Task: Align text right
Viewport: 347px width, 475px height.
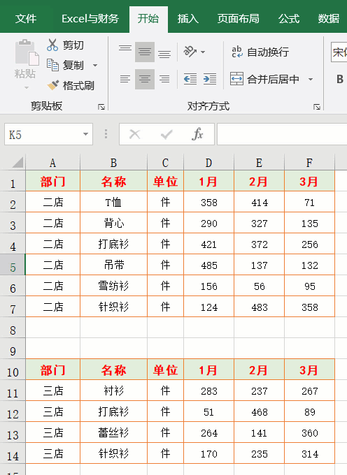Action: [164, 79]
